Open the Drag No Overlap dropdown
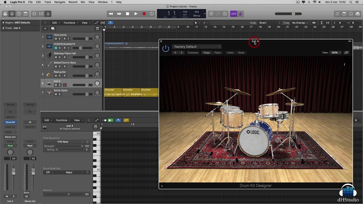Viewport: 363px width, 204px height. click(x=300, y=23)
